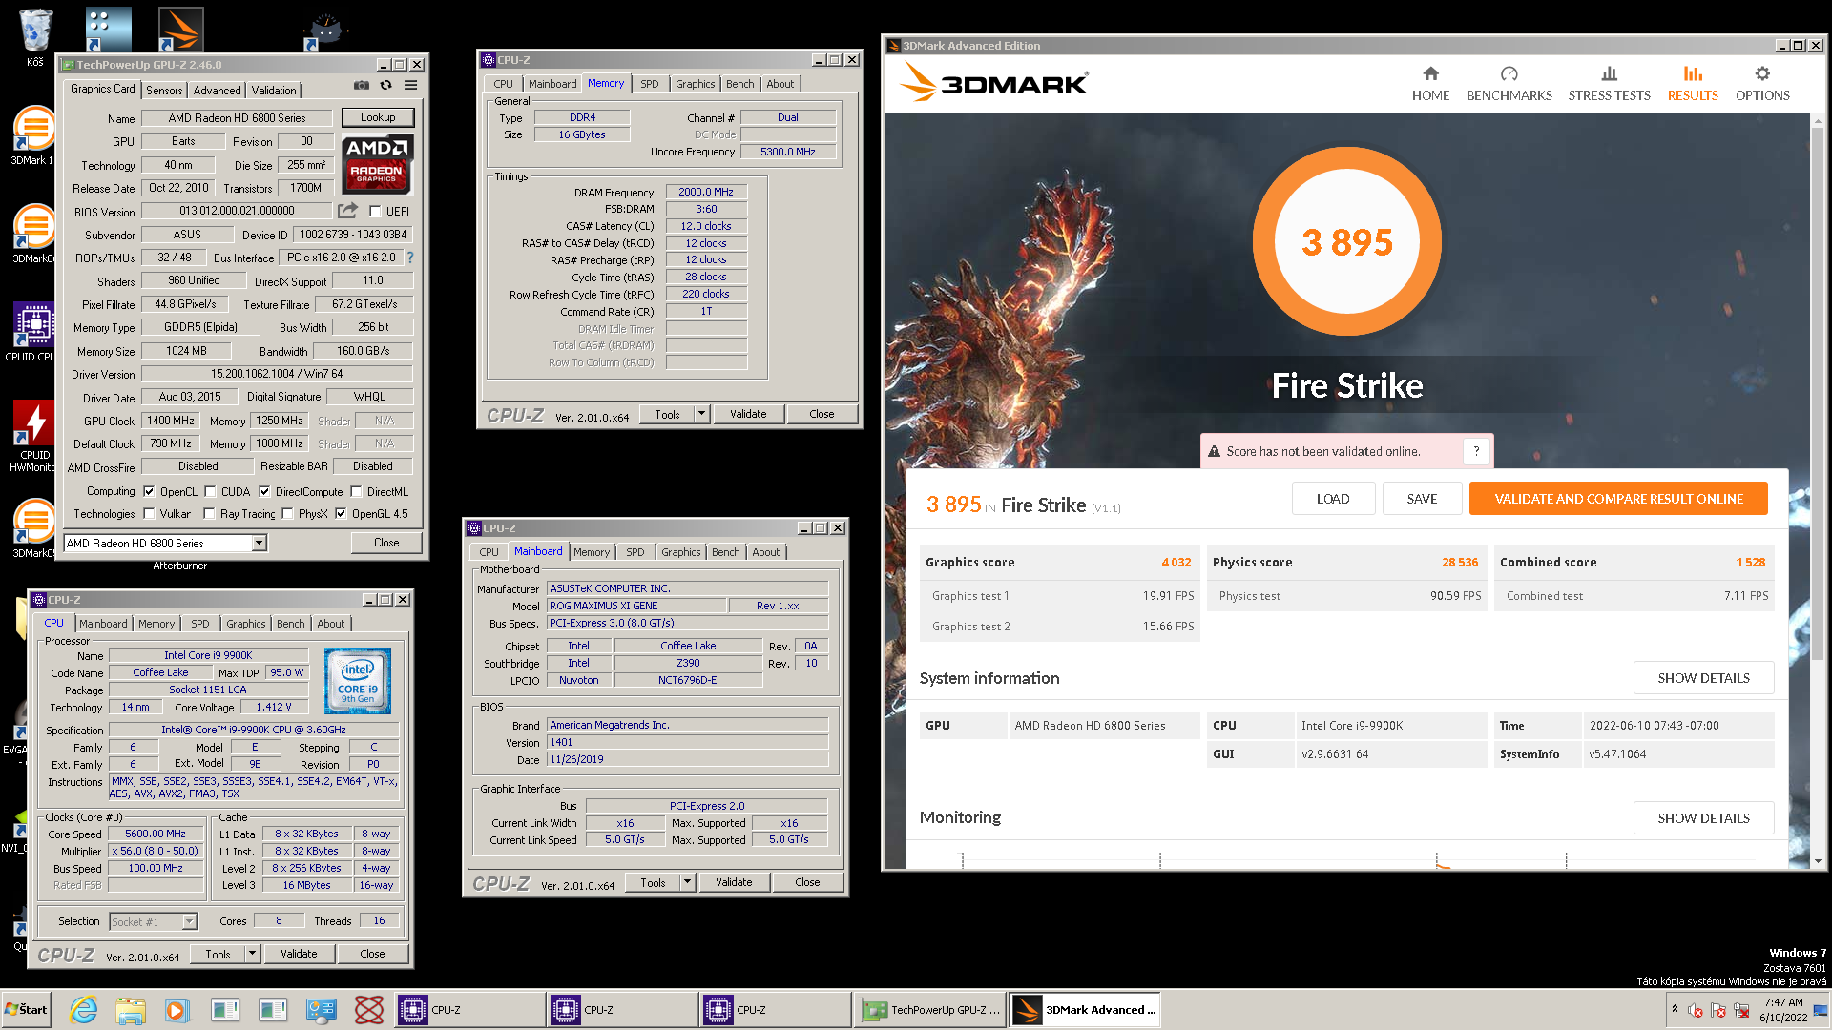Screen dimensions: 1832x1030
Task: Toggle the OpenCL checkbox
Action: (149, 492)
